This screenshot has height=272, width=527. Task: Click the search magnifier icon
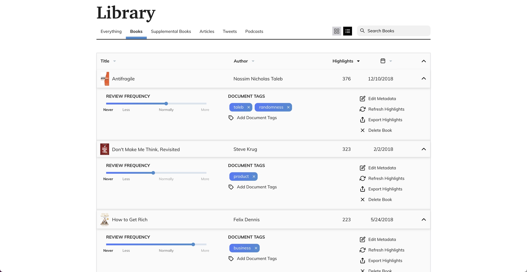pos(362,31)
